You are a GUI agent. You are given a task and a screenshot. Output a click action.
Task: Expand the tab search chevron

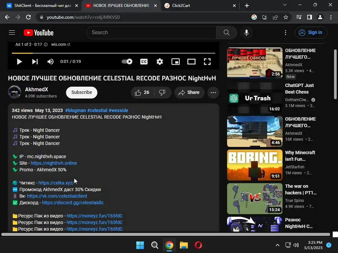pyautogui.click(x=285, y=5)
